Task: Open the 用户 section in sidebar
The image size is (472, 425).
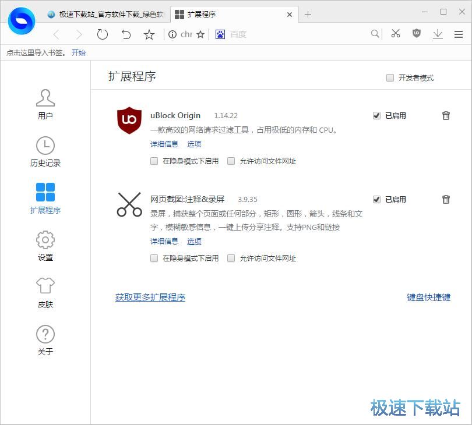Action: point(45,104)
